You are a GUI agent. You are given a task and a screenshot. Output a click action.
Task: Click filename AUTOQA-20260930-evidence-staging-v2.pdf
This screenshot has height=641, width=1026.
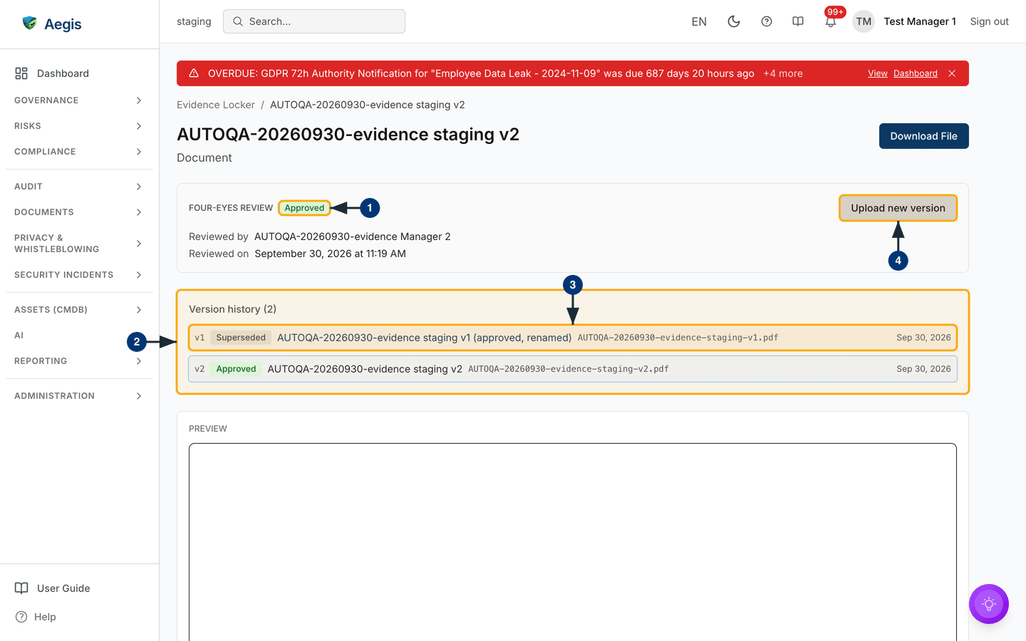pos(569,369)
